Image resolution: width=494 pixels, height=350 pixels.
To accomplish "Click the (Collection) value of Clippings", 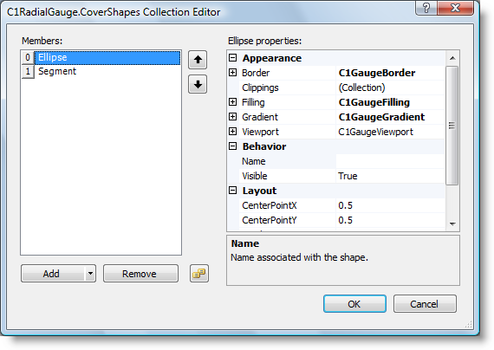I will [361, 87].
